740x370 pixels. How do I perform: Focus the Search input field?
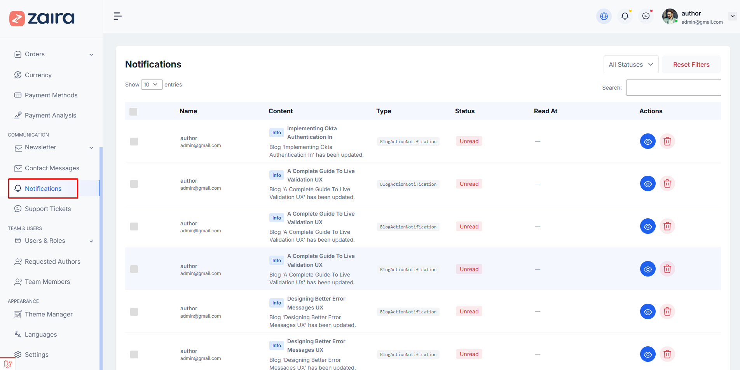pos(673,88)
